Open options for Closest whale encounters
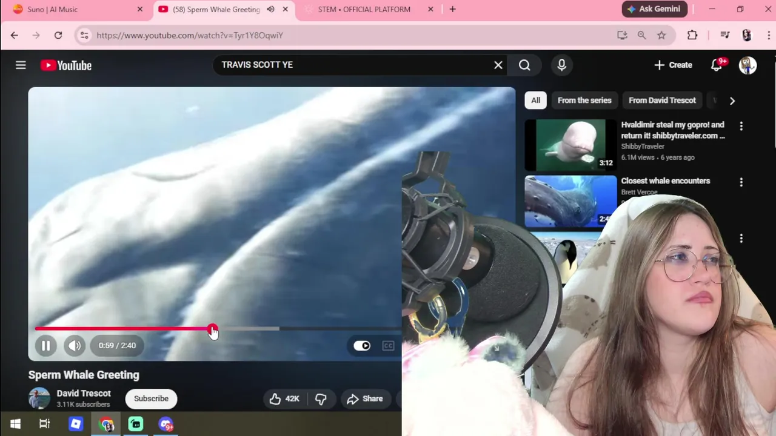The height and width of the screenshot is (436, 776). pyautogui.click(x=741, y=182)
